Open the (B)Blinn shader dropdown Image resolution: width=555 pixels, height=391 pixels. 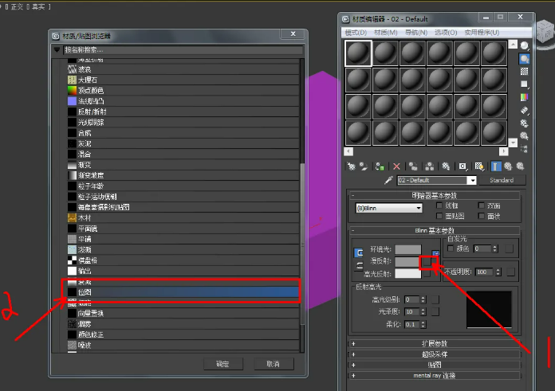coord(389,208)
